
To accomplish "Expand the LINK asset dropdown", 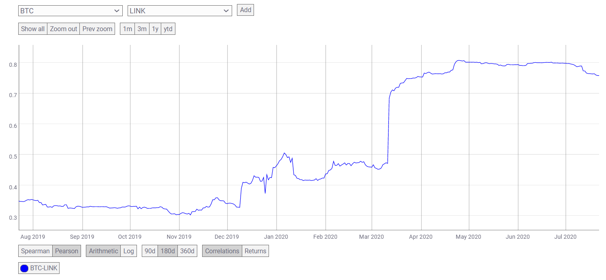I will point(179,11).
